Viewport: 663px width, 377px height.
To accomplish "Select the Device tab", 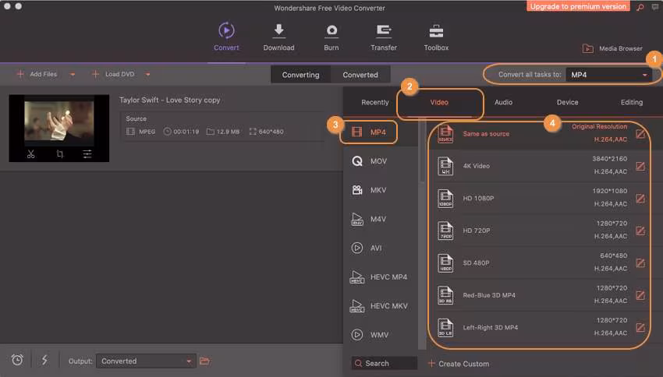I will click(567, 102).
